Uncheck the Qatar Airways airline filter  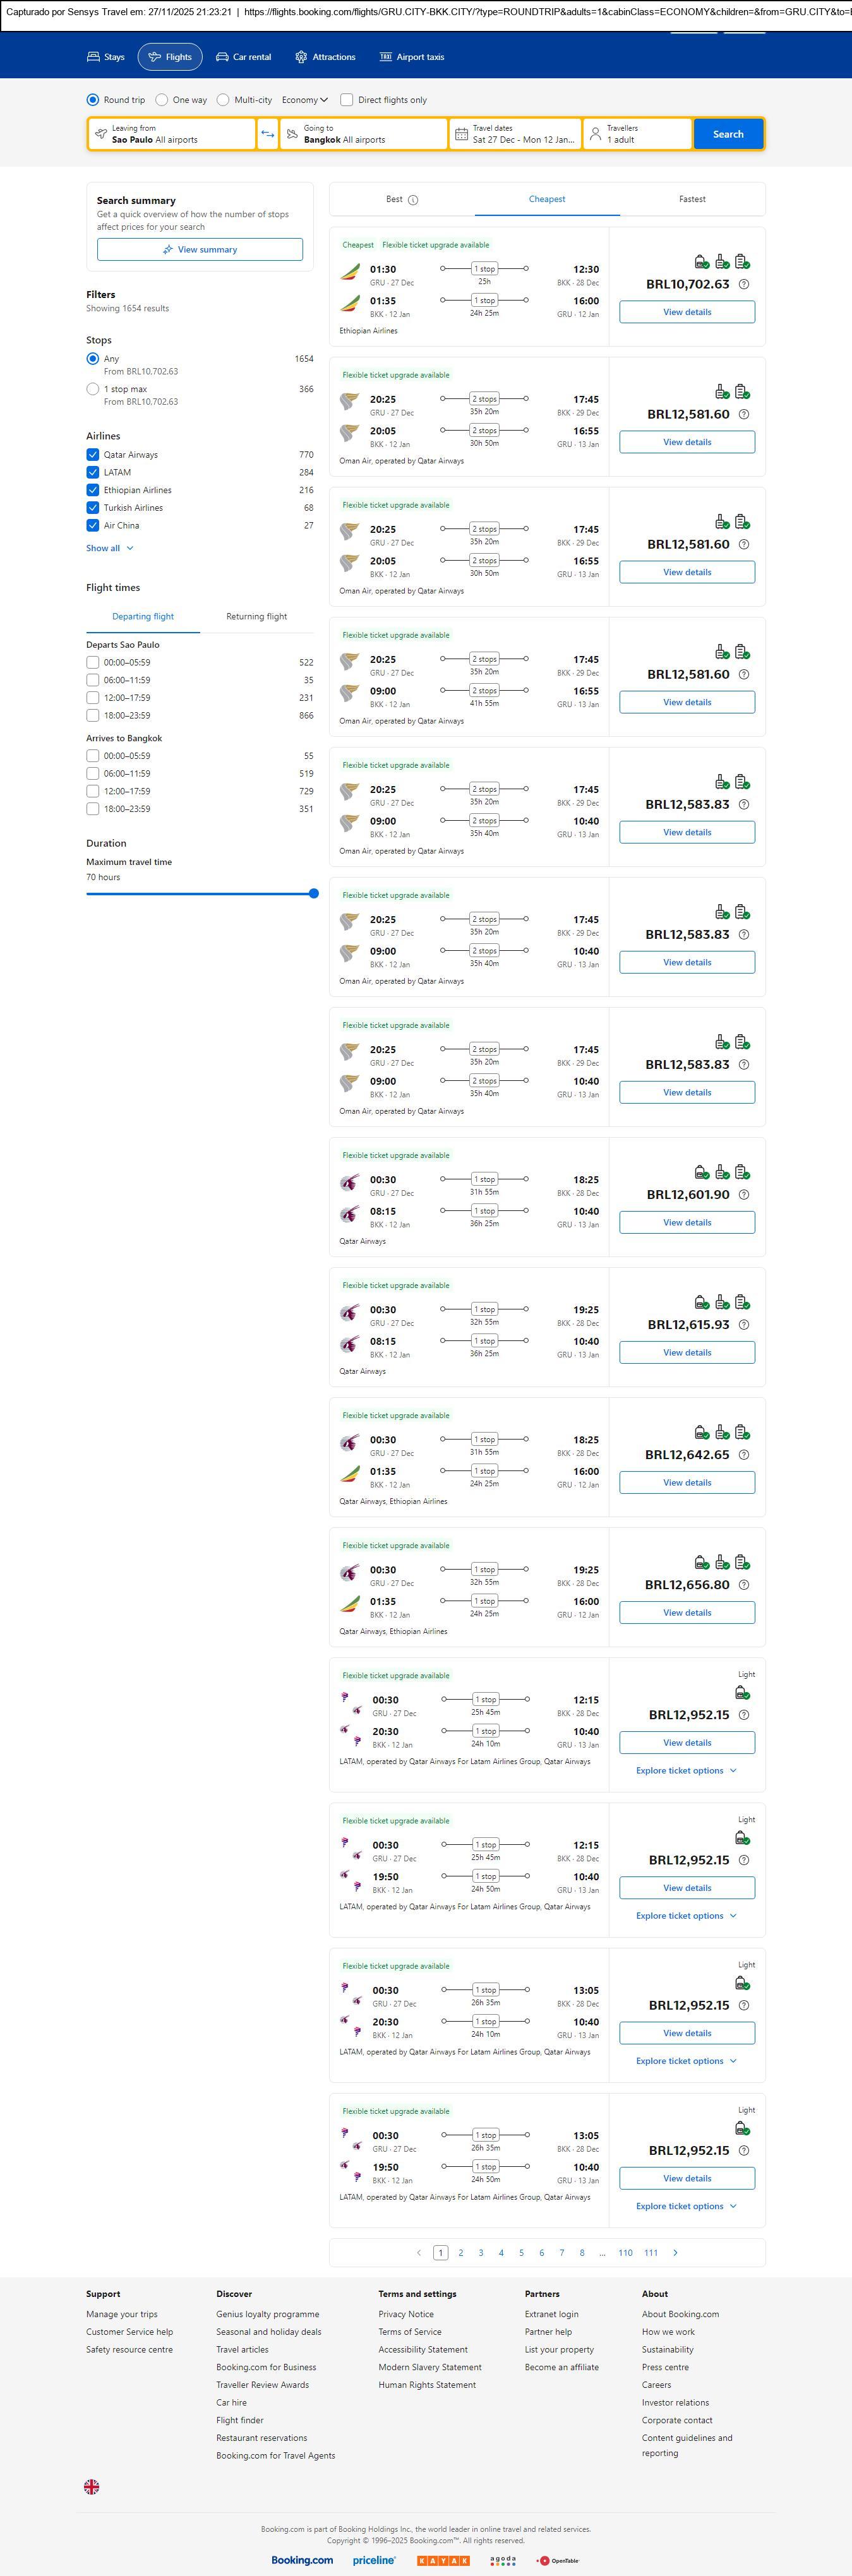tap(93, 455)
